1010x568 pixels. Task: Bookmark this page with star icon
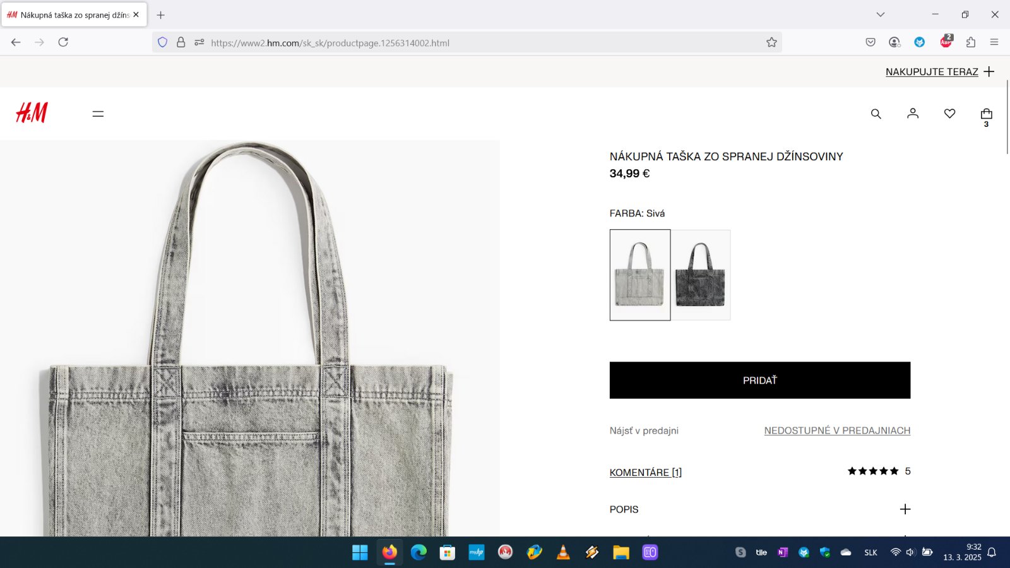tap(771, 42)
